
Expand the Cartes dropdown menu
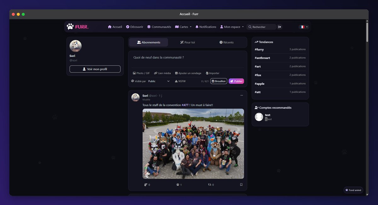point(183,27)
